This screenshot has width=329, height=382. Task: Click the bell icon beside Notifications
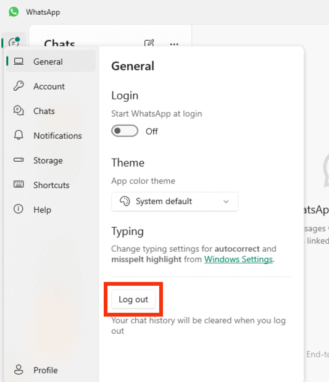(19, 135)
